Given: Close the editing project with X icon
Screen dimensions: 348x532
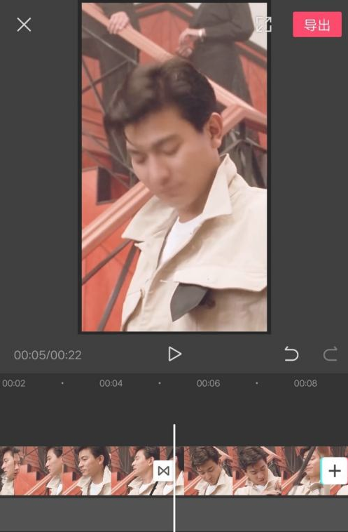Looking at the screenshot, I should (24, 25).
